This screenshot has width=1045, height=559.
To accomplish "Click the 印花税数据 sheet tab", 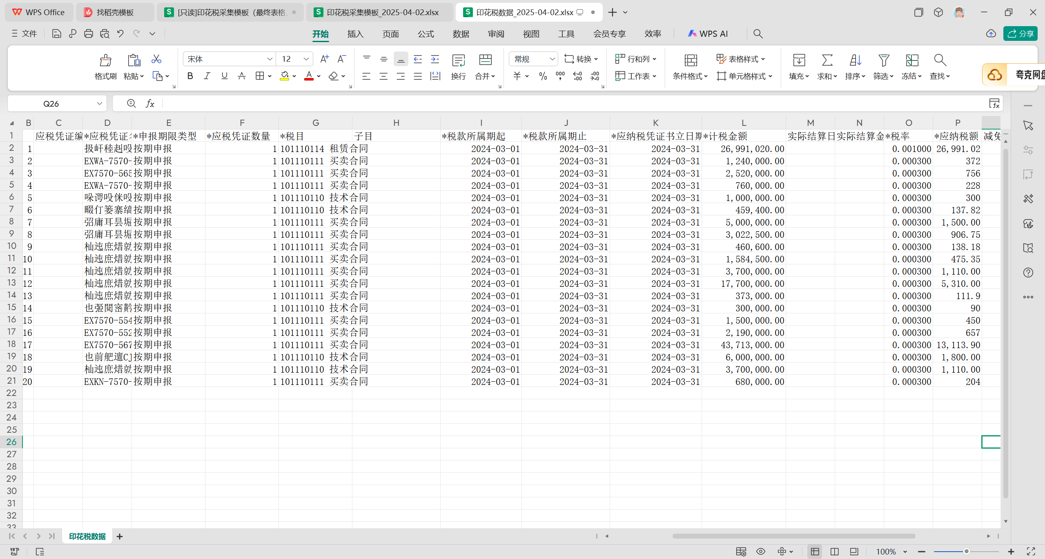I will tap(87, 537).
